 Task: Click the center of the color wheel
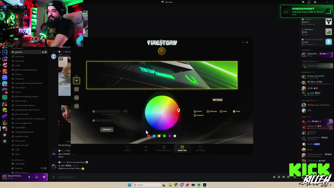click(162, 113)
